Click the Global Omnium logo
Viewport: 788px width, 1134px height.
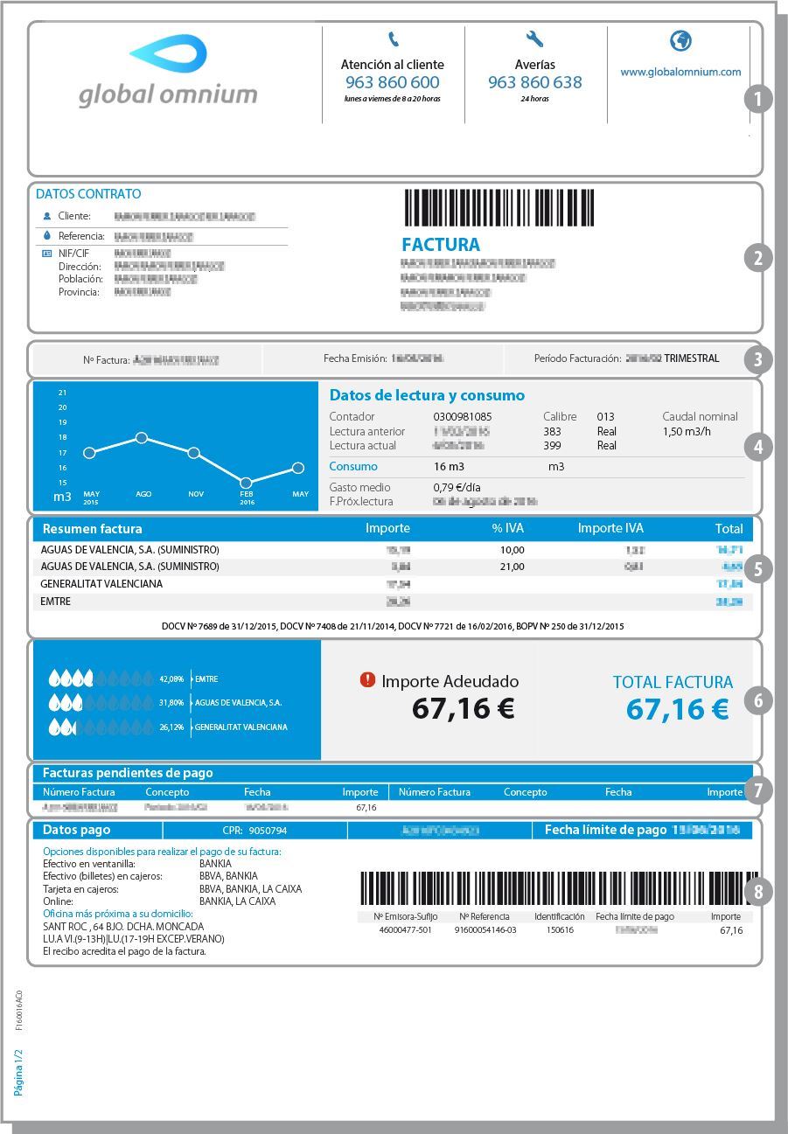(168, 72)
